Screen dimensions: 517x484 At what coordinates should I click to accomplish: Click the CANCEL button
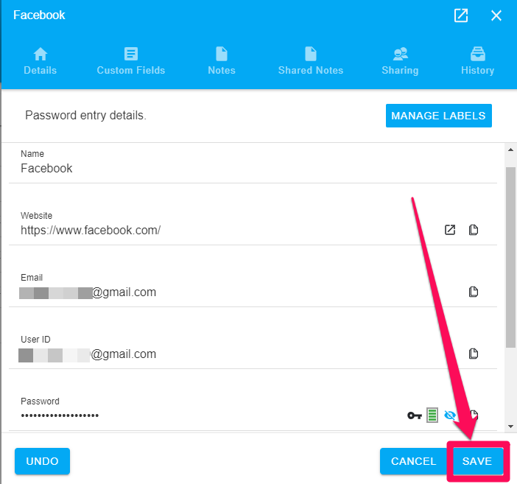[x=413, y=461]
